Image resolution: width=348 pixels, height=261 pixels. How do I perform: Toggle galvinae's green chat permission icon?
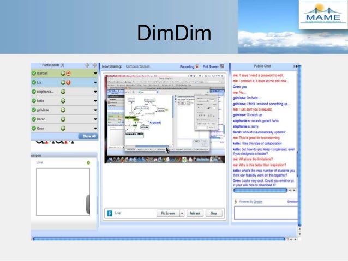63,110
